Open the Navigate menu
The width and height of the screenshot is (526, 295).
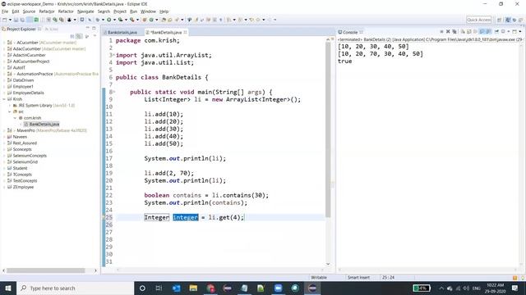pos(85,11)
